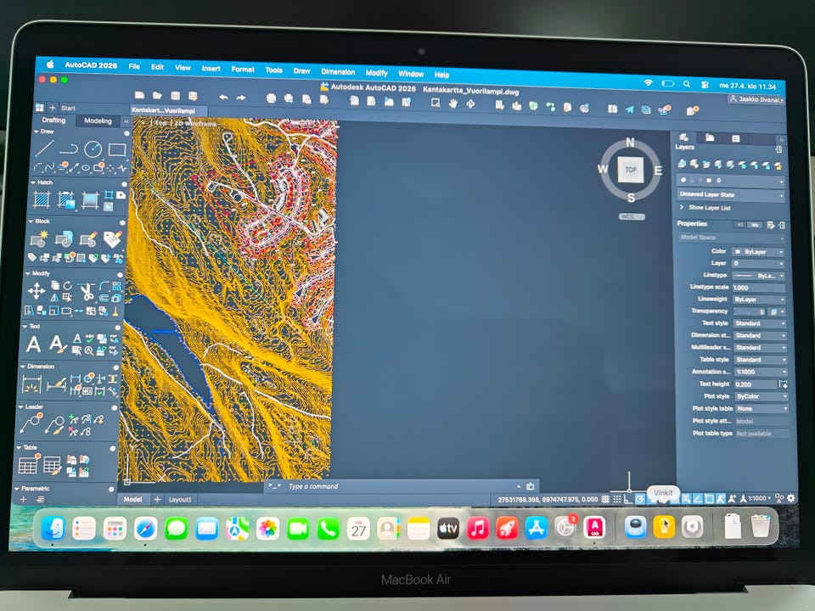
Task: Open the status bar settings gear
Action: click(x=790, y=498)
